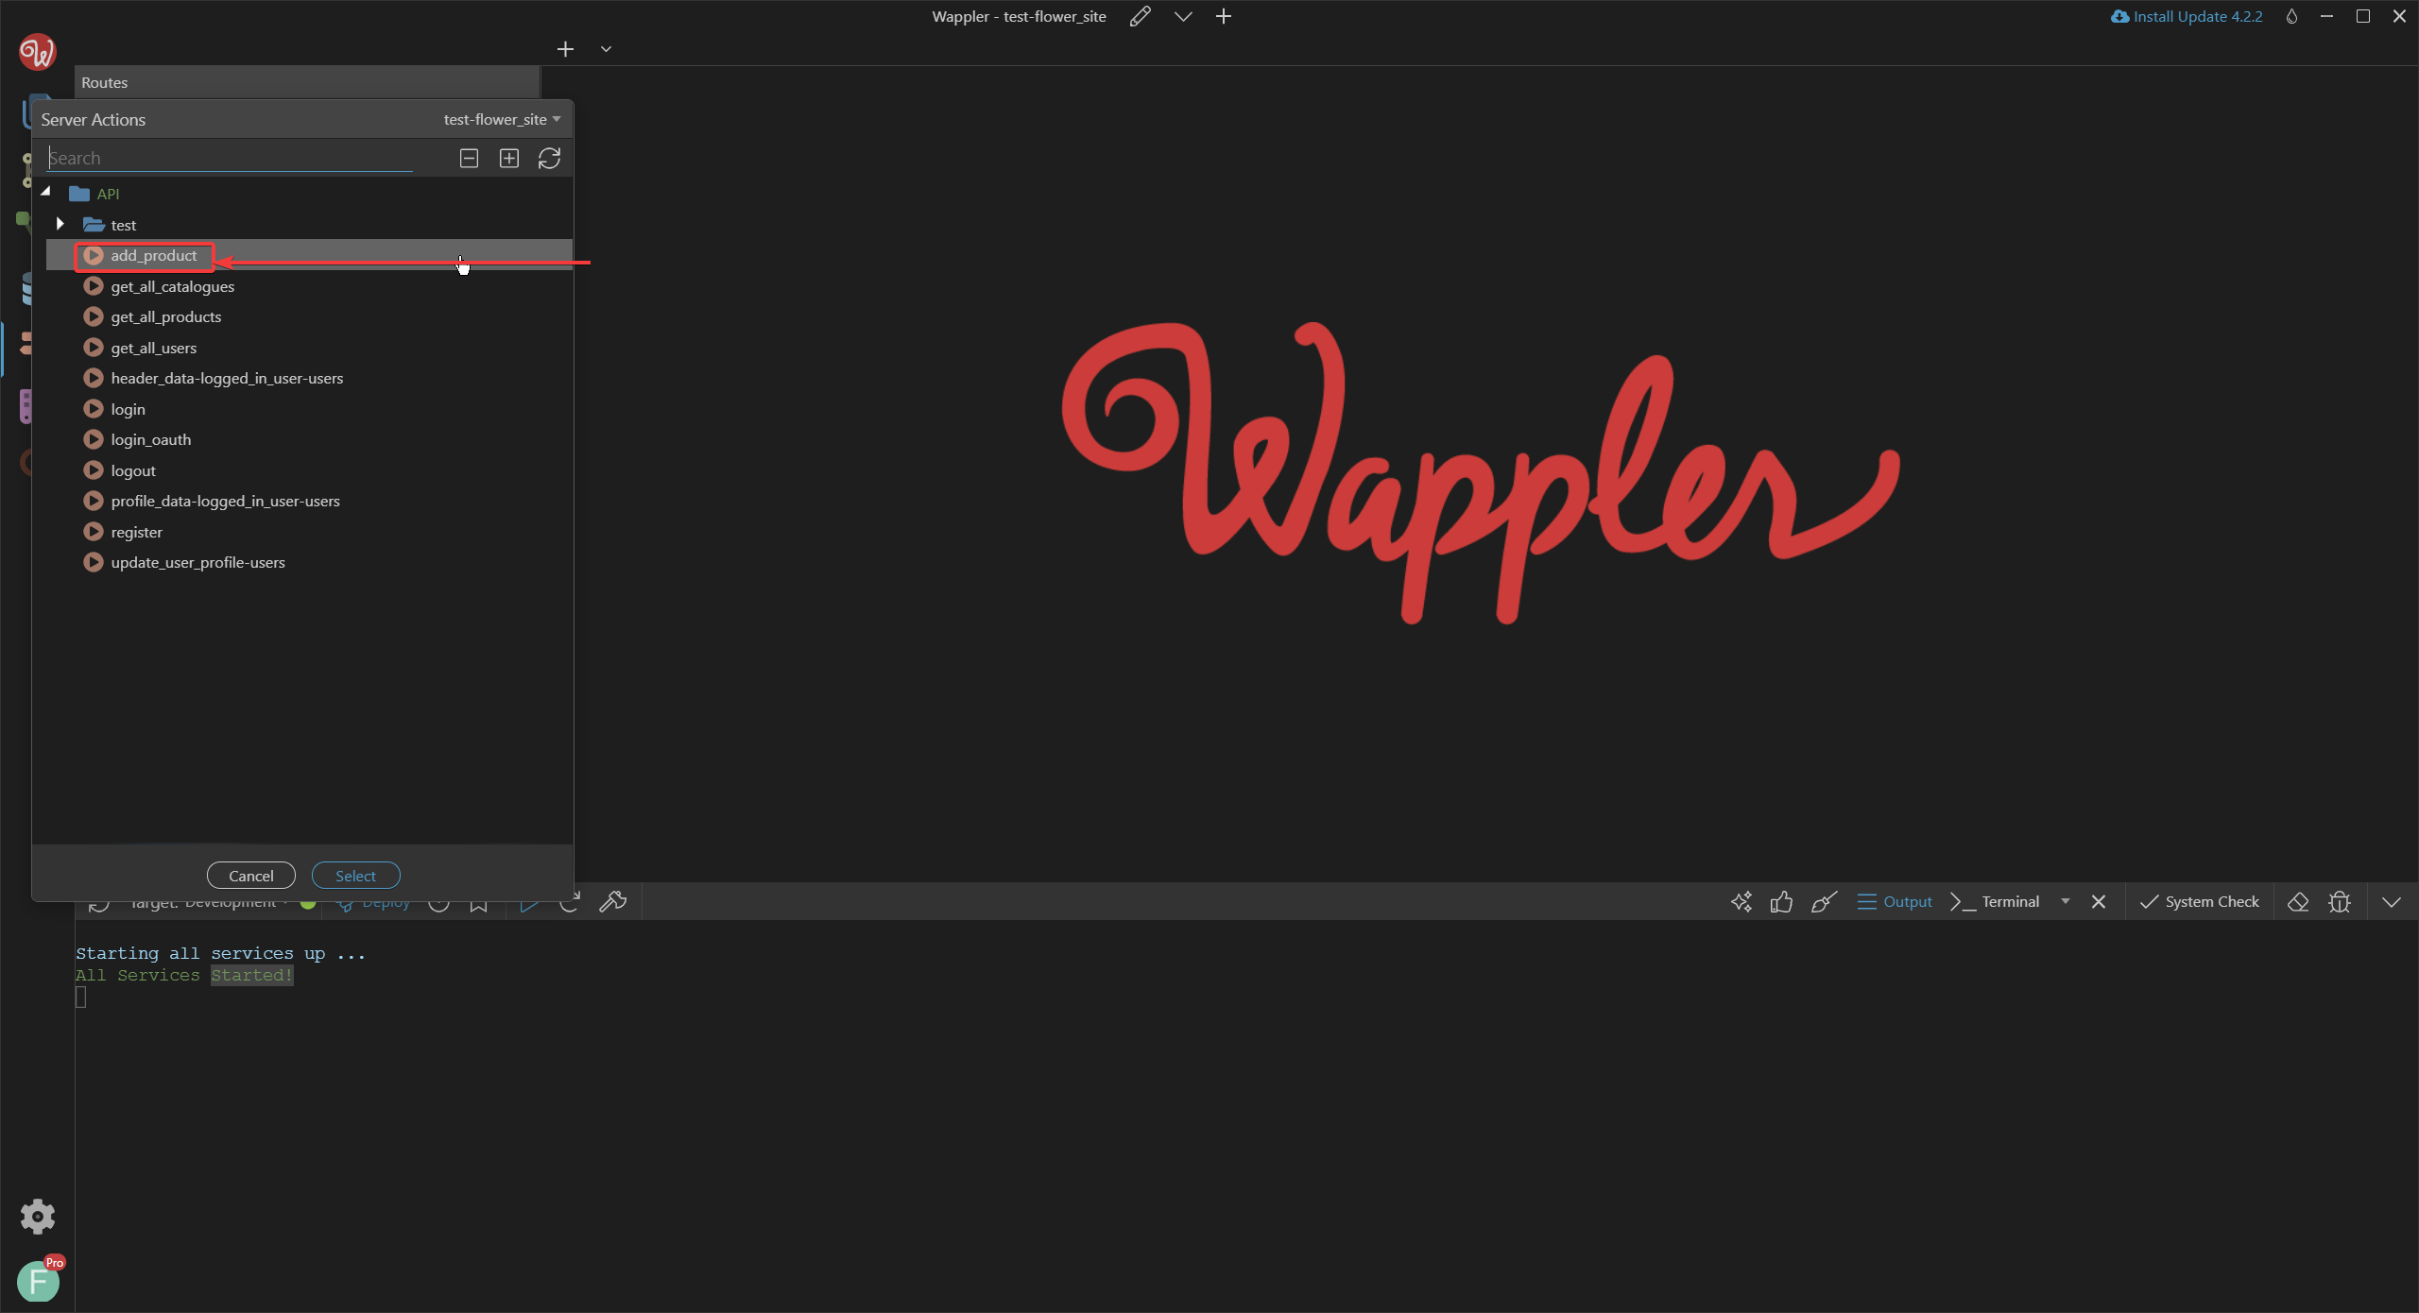The width and height of the screenshot is (2419, 1313).
Task: Switch to the Output tab
Action: tap(1895, 902)
